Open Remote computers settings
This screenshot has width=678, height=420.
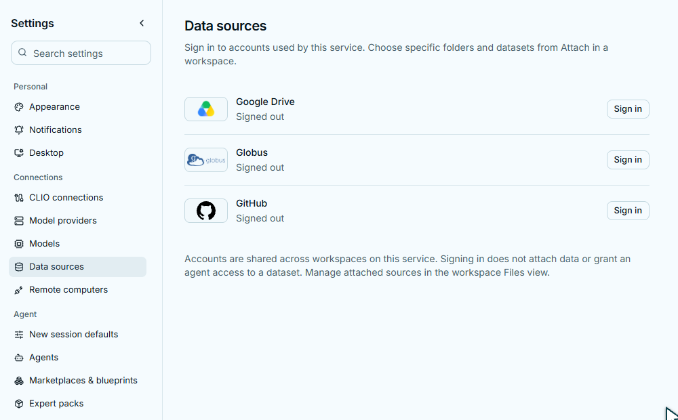coord(78,290)
